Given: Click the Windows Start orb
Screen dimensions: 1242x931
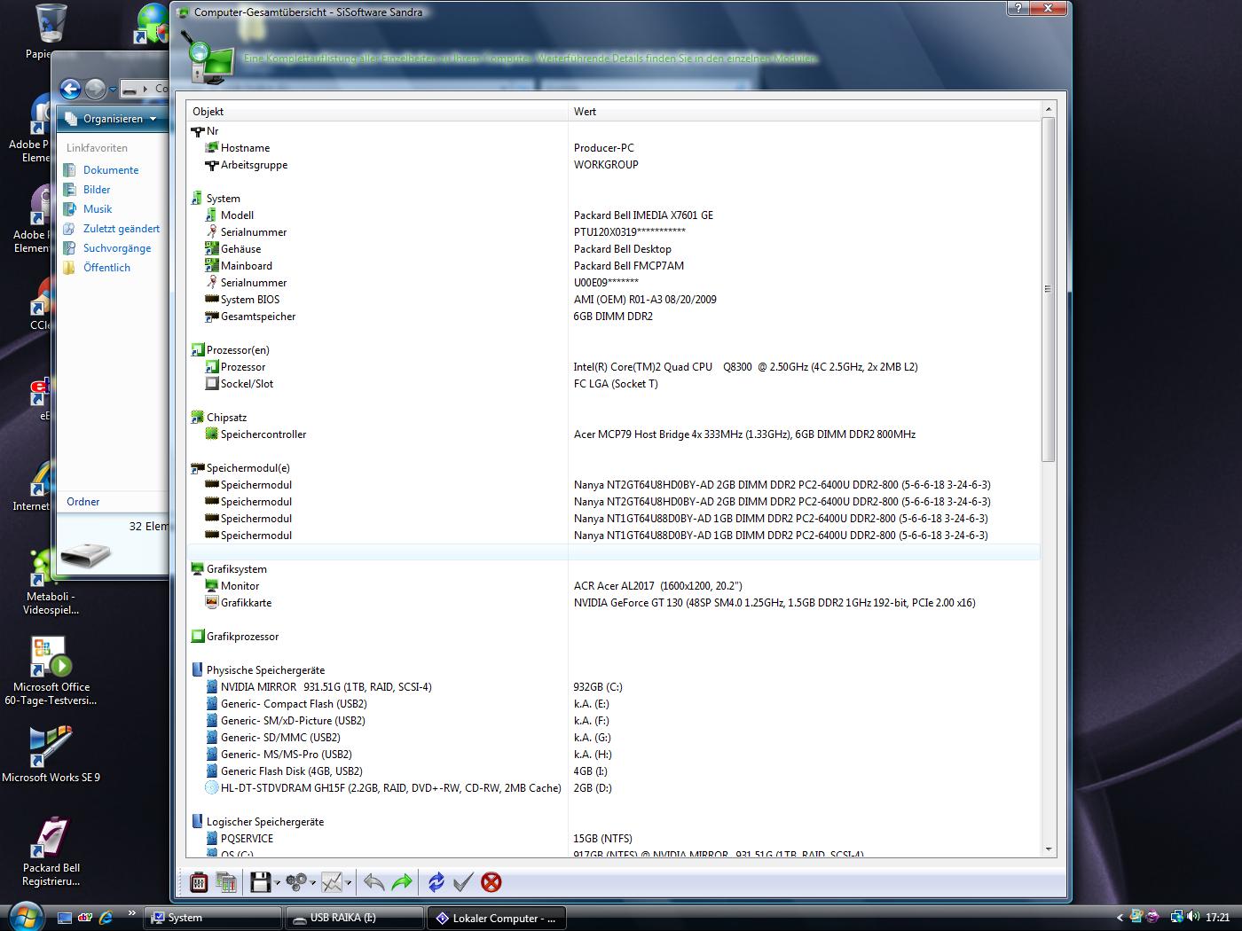Looking at the screenshot, I should click(x=24, y=916).
